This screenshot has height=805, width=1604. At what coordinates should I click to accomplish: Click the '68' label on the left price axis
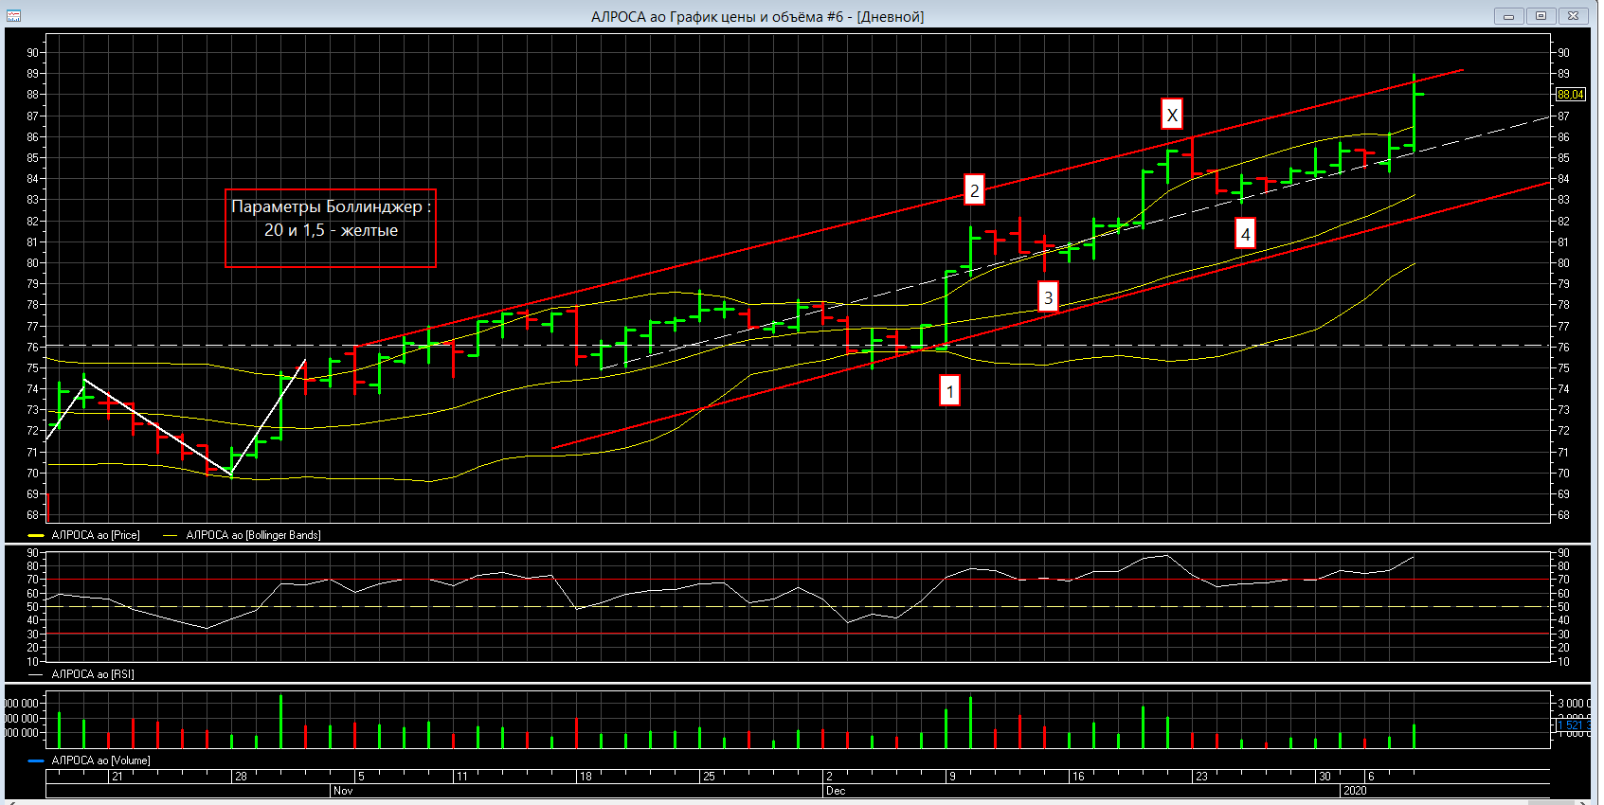[33, 515]
